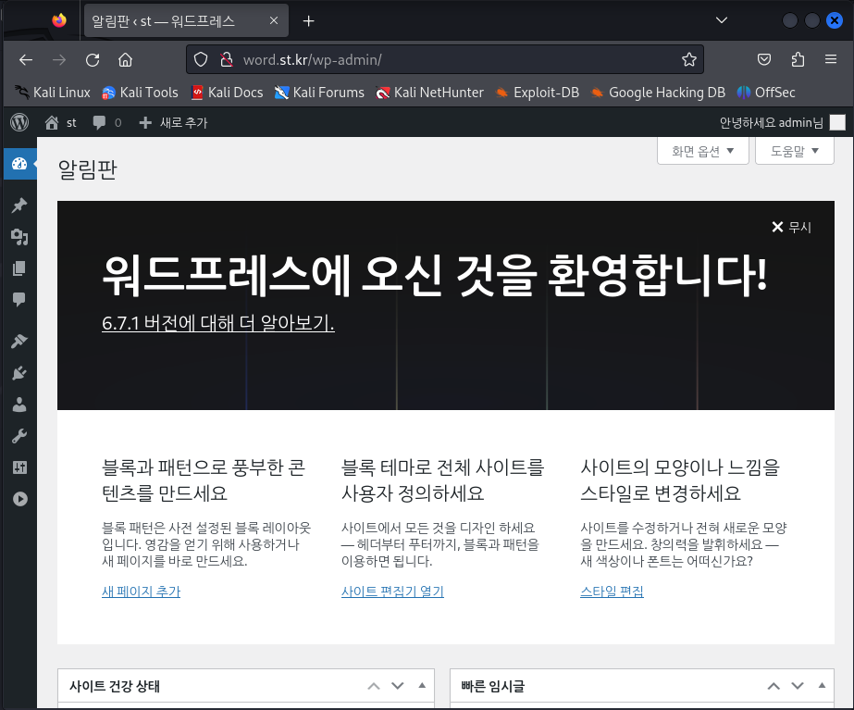
Task: Open Google Hacking DB bookmark
Action: [658, 93]
